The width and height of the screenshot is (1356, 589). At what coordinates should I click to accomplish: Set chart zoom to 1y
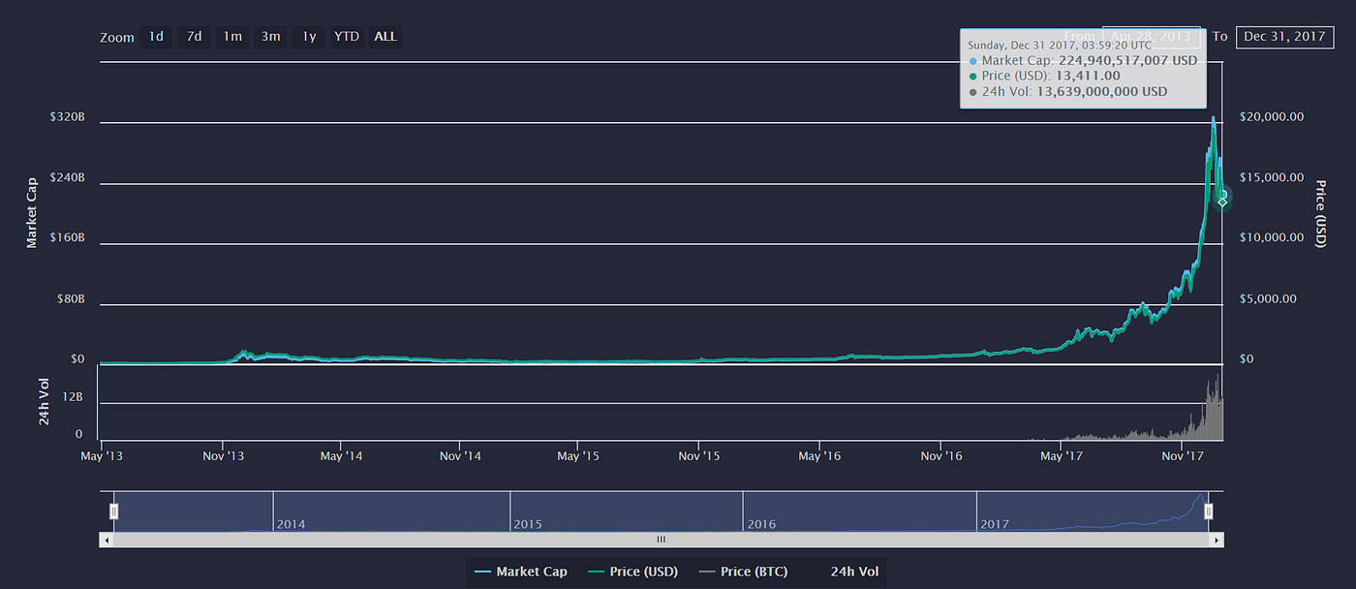(x=308, y=37)
